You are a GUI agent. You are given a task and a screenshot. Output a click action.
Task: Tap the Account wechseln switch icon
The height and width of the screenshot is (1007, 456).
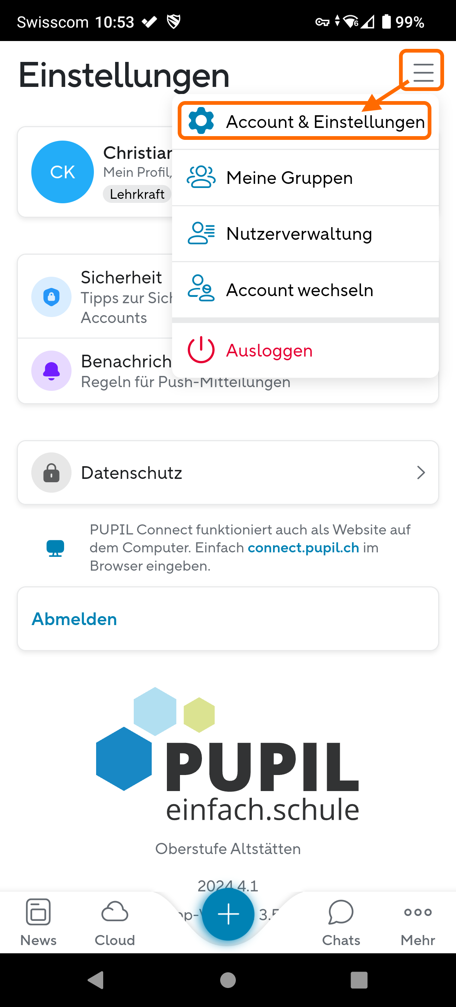(201, 289)
